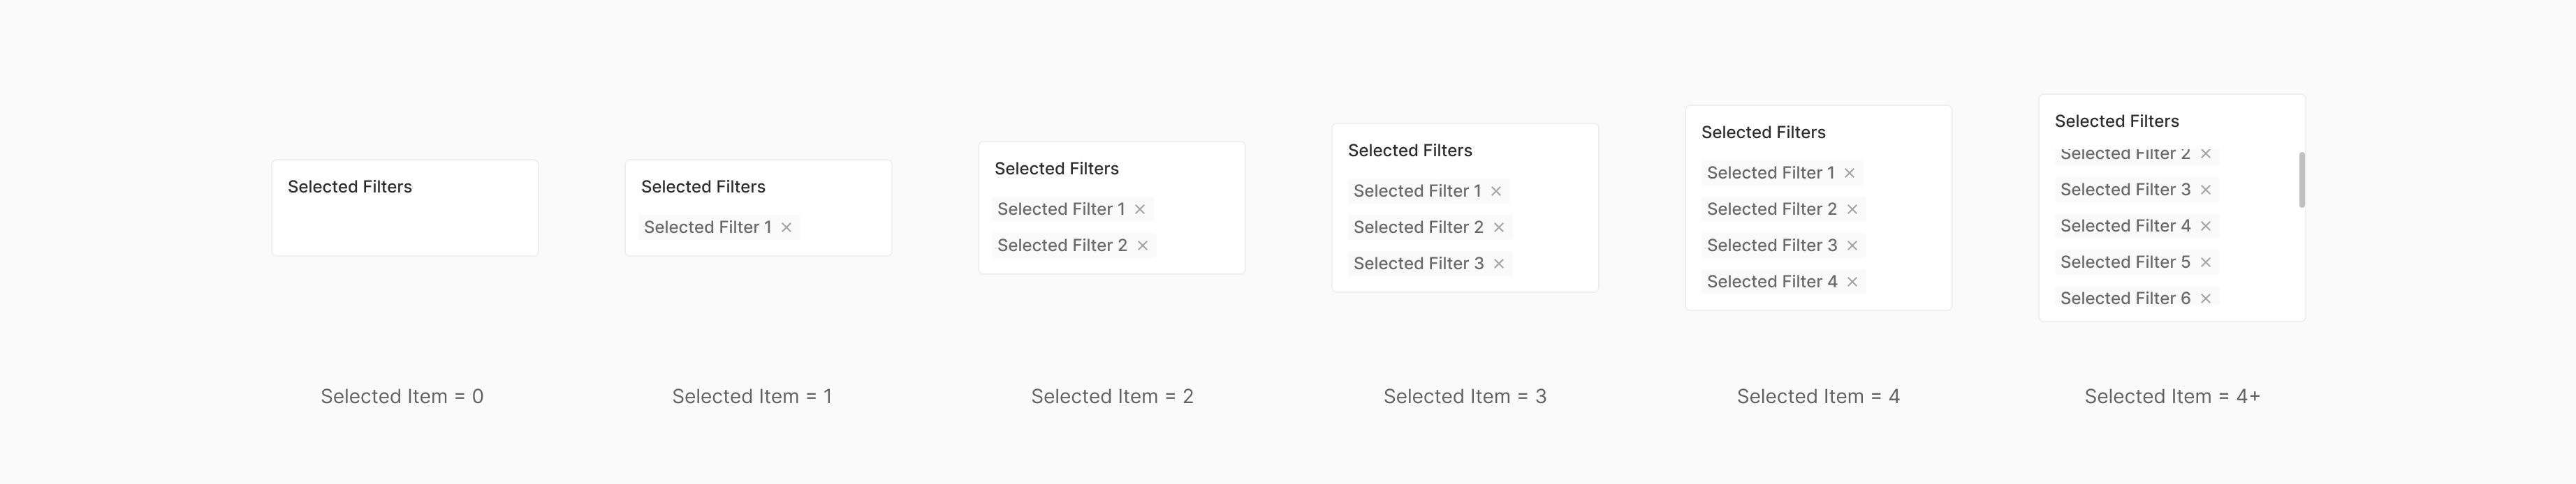This screenshot has width=2576, height=484.
Task: Click the X on Selected Filter 5
Action: click(x=2206, y=262)
